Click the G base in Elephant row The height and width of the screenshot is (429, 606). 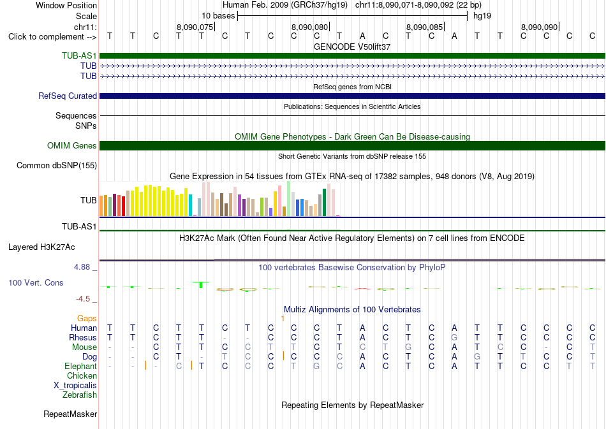coord(316,366)
